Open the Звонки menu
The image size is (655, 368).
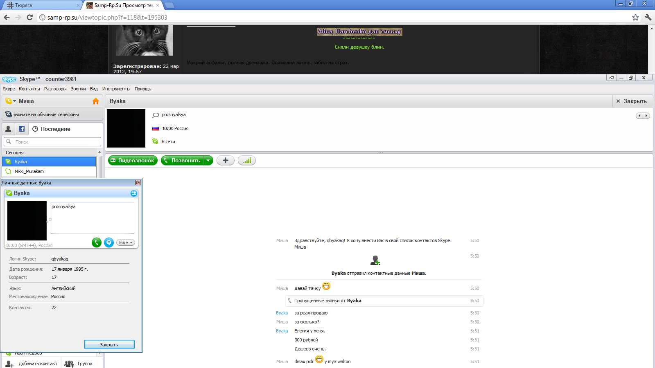click(78, 89)
